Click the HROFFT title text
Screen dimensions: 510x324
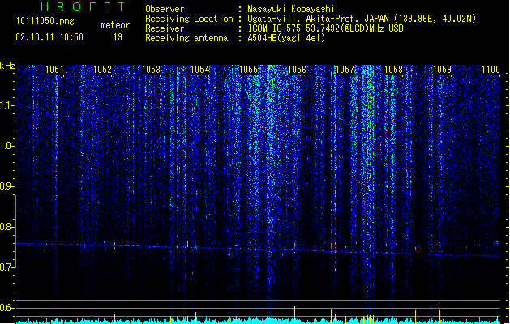coord(83,6)
